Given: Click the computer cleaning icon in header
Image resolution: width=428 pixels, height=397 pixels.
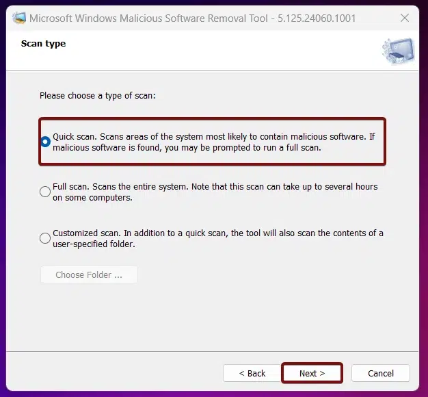Looking at the screenshot, I should point(398,51).
